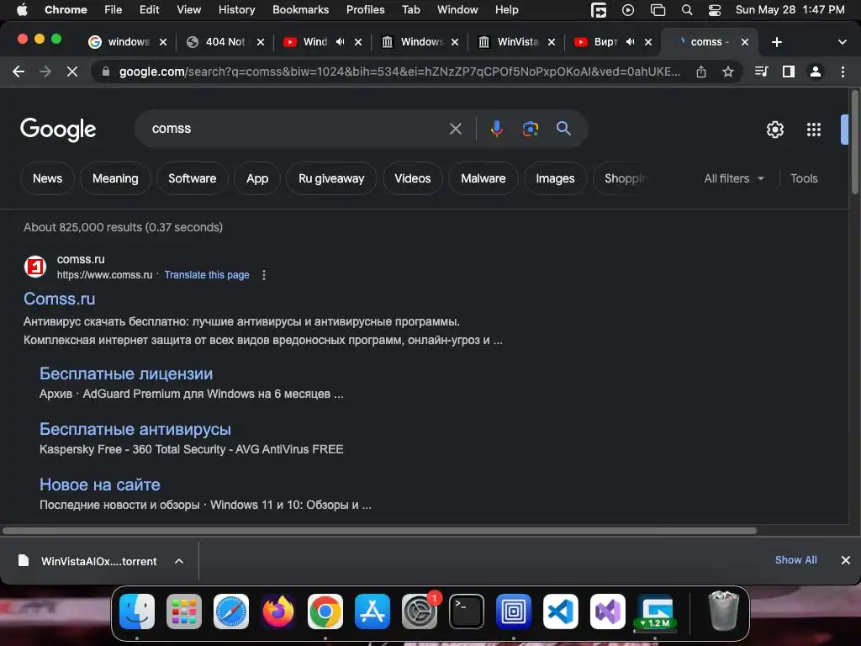
Task: Open the Profiles menu
Action: click(x=365, y=10)
